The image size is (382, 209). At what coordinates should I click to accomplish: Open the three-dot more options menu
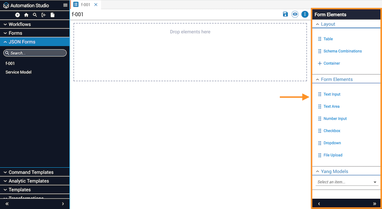point(305,14)
